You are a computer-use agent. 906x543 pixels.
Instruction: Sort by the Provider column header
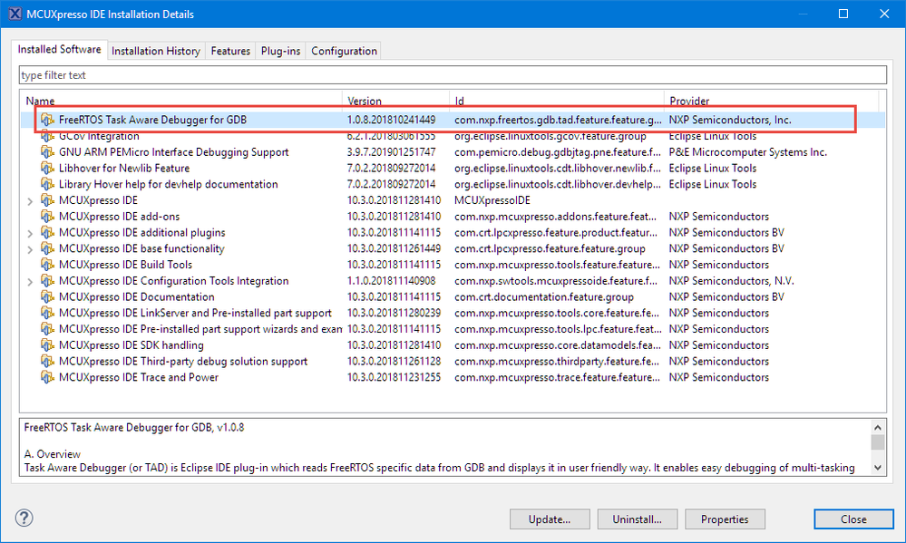(772, 101)
